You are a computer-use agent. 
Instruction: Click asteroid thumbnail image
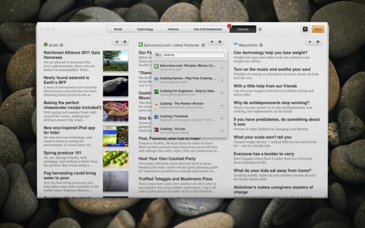(x=116, y=86)
